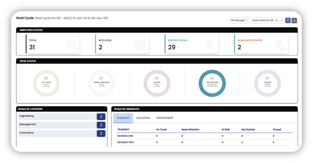313x163 pixels.
Task: Click the Needs Attention donut chart
Action: [101, 83]
